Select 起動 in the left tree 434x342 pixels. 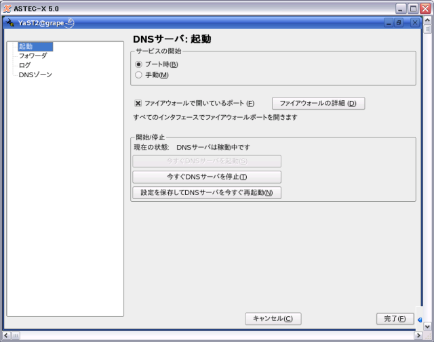[26, 47]
